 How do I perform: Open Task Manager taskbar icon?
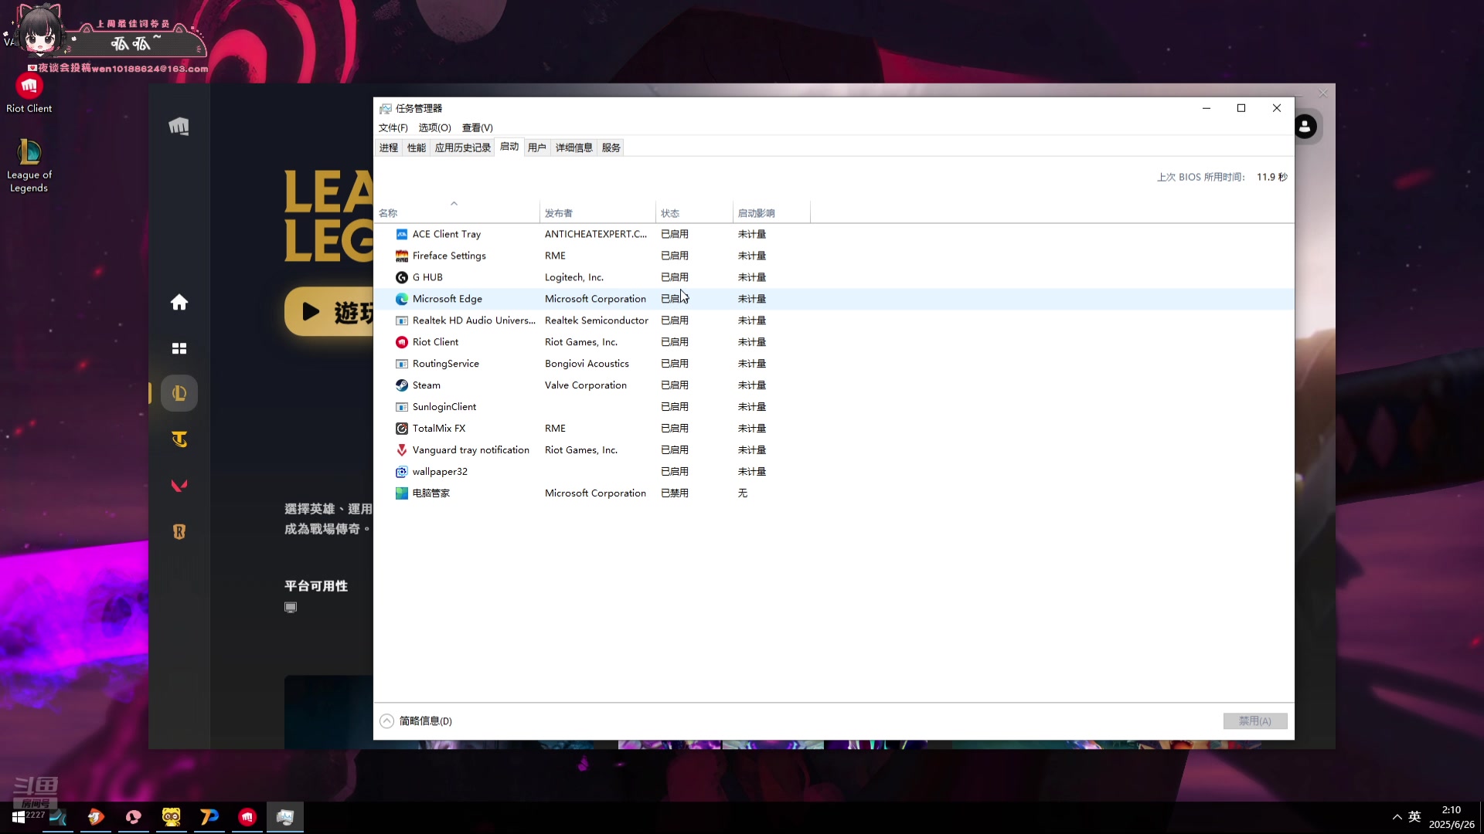[285, 817]
